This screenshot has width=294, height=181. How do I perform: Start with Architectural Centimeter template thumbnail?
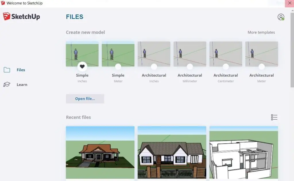click(x=226, y=54)
